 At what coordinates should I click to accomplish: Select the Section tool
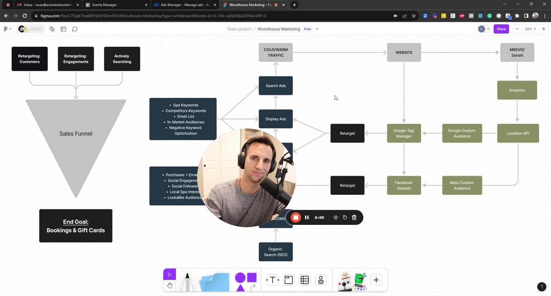pos(289,280)
